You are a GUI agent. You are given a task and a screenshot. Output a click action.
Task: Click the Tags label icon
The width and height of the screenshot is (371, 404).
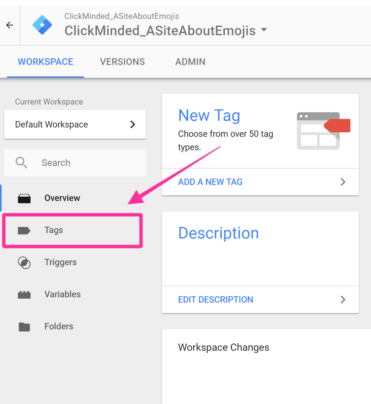[x=24, y=230]
